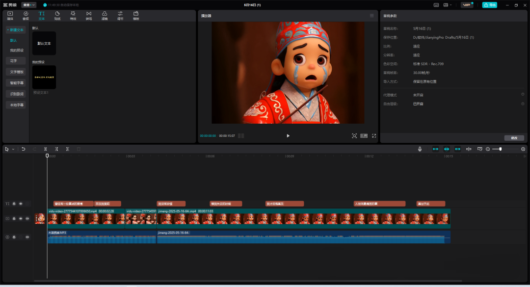The image size is (530, 287).
Task: Enter fullscreen preview
Action: point(374,136)
